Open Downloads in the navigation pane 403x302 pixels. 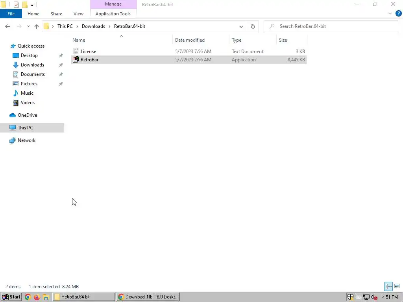pos(32,65)
